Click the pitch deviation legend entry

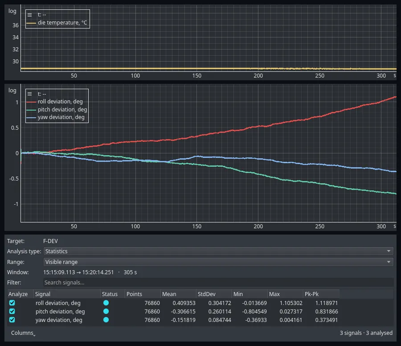click(57, 110)
